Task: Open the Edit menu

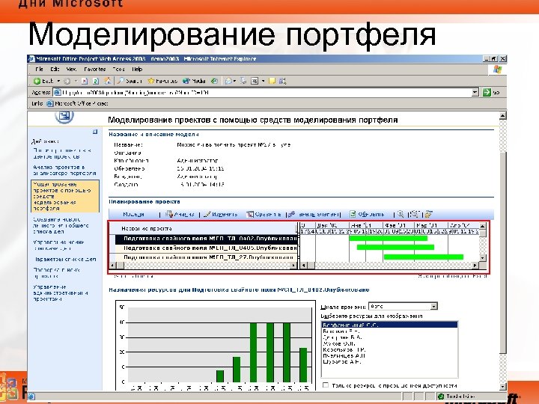Action: [x=55, y=69]
